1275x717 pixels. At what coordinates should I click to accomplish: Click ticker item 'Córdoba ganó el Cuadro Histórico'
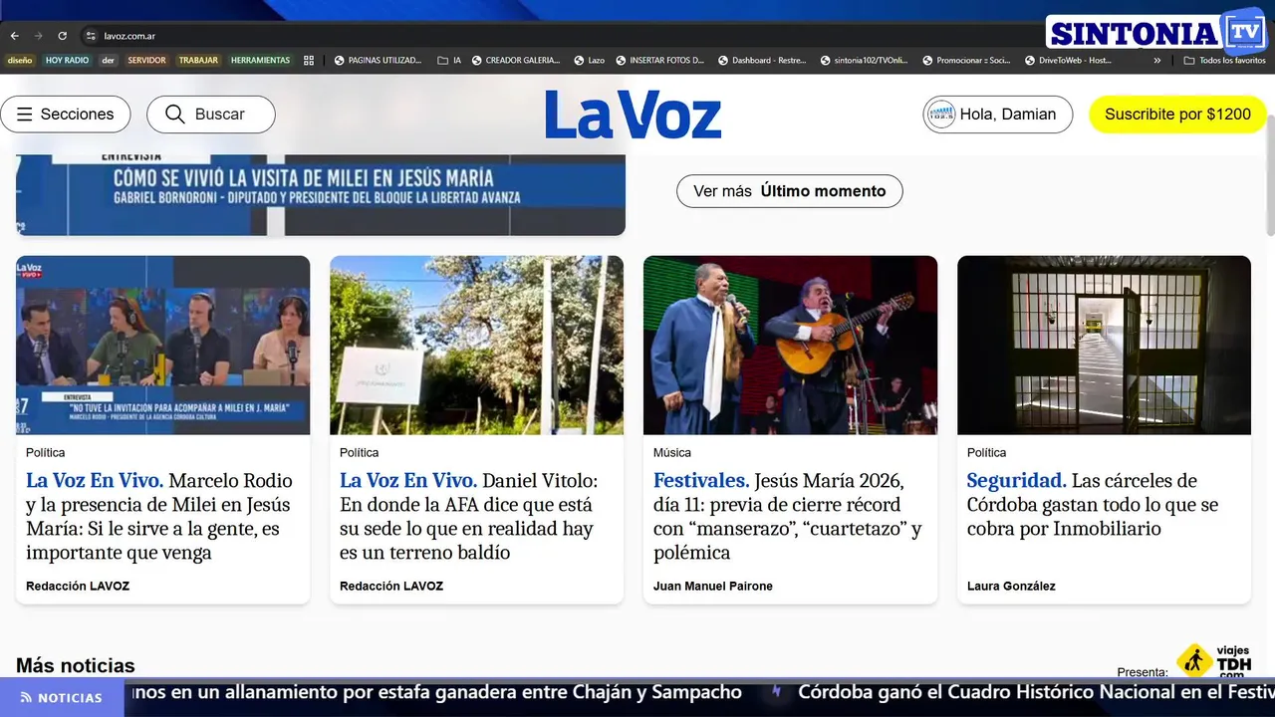[x=1036, y=692]
